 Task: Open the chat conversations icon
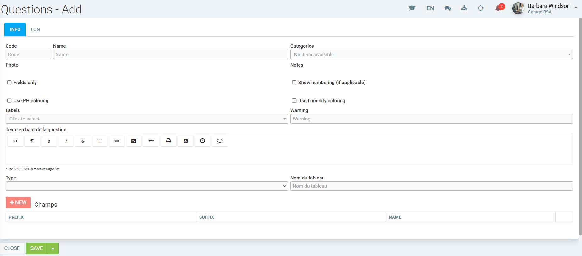click(x=447, y=8)
